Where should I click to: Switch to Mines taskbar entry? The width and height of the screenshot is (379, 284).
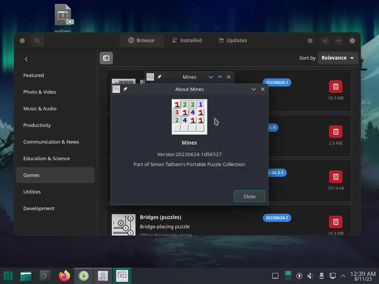[122, 276]
